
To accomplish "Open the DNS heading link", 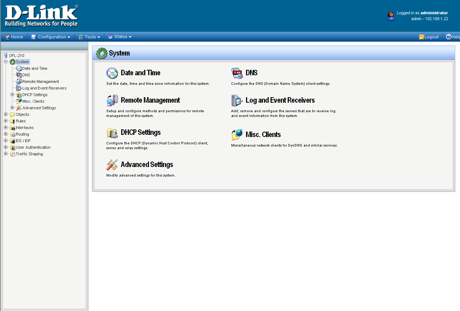I will 252,73.
